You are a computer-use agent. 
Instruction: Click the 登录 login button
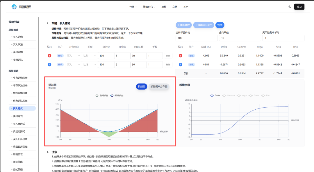pyautogui.click(x=299, y=7)
